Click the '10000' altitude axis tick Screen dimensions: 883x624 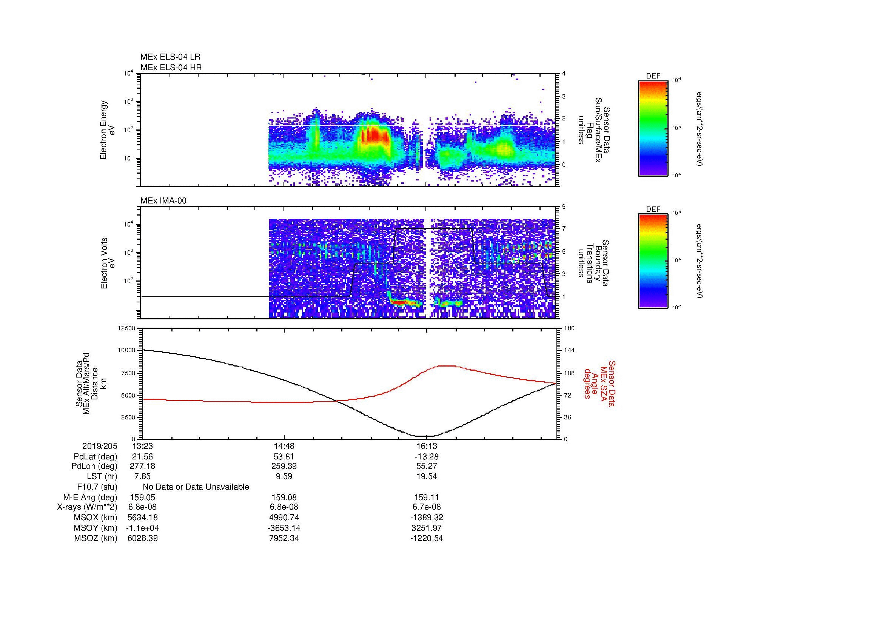tap(128, 350)
